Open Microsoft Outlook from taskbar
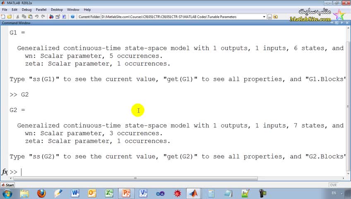Viewport: 351px width, 199px height. point(92,193)
